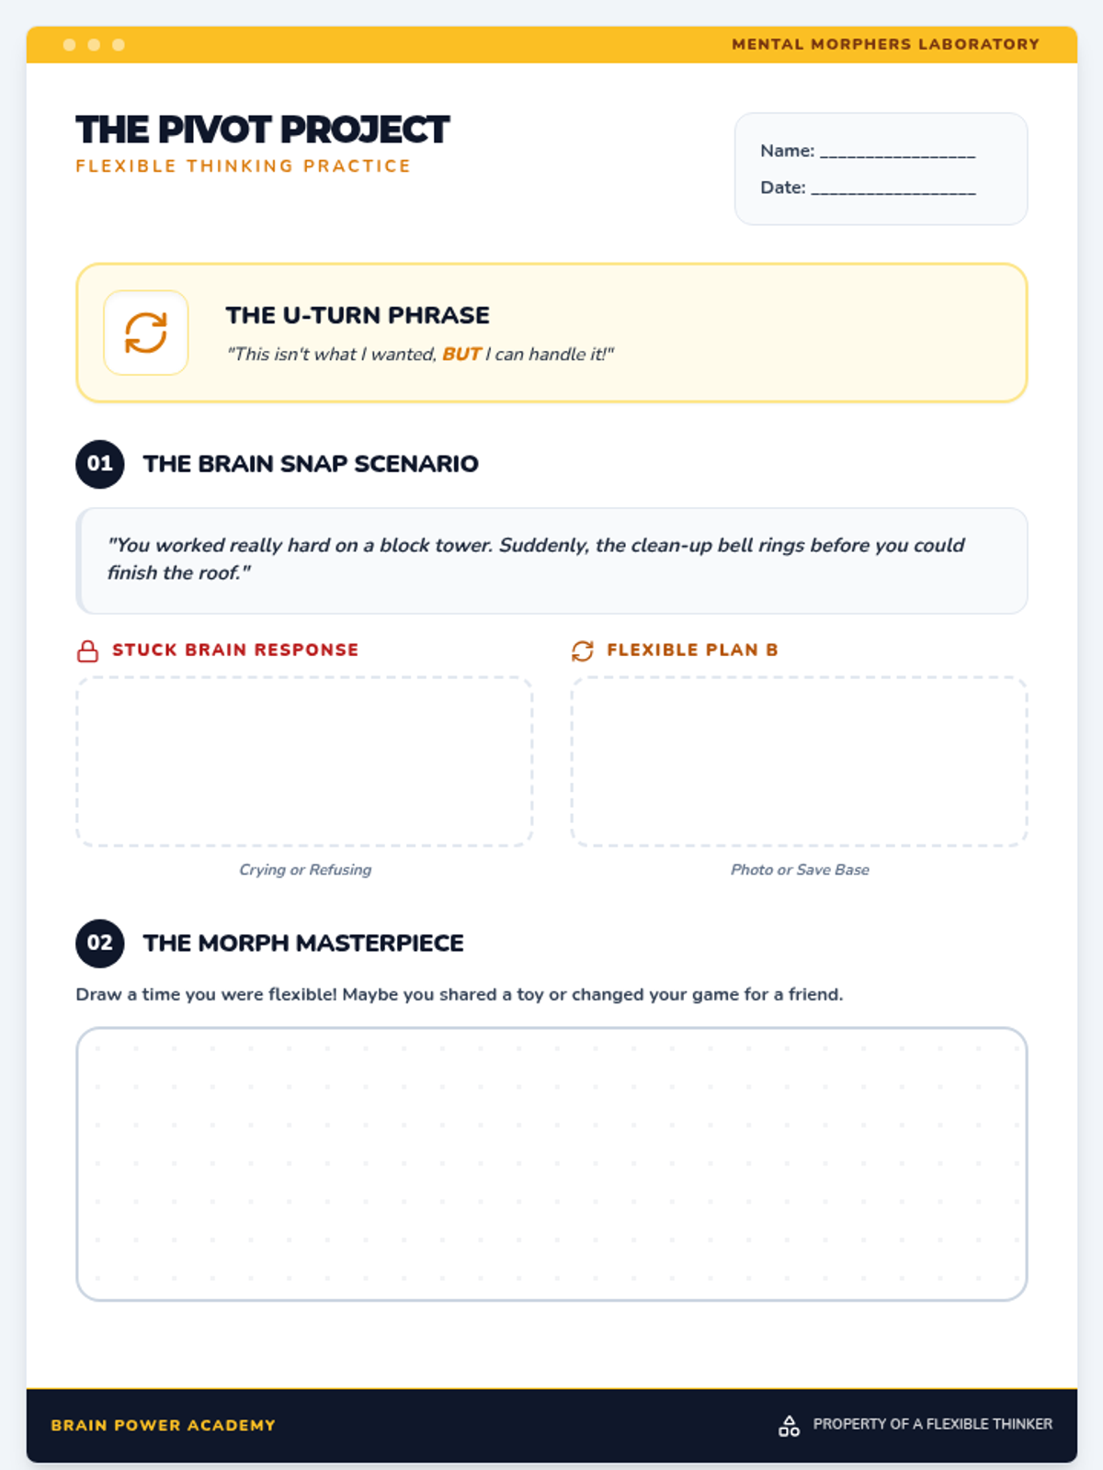The width and height of the screenshot is (1103, 1470).
Task: Click the Flexible Plan B refresh icon
Action: [x=583, y=650]
